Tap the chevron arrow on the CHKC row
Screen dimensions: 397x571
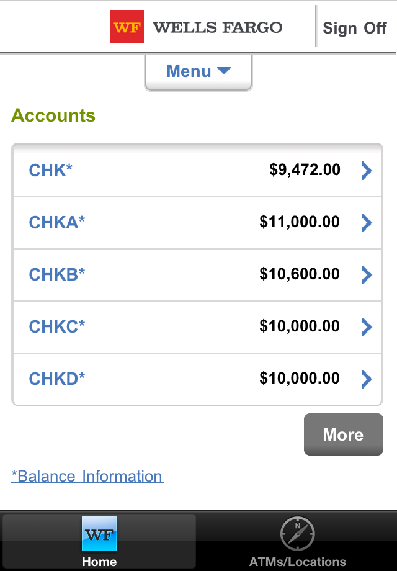[x=367, y=326]
